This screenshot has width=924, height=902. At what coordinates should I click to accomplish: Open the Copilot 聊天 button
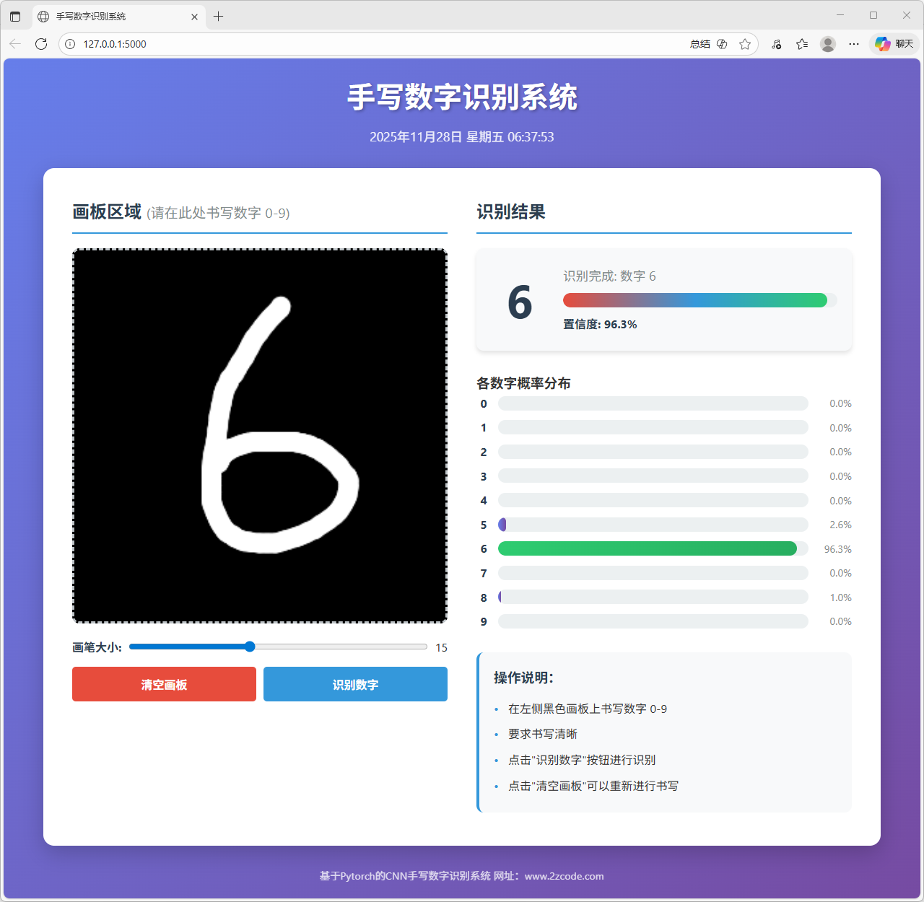894,44
